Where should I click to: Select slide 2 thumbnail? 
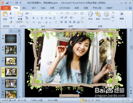coord(11,50)
